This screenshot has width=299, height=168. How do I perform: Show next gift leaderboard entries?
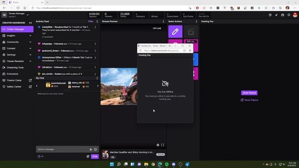pos(98,86)
